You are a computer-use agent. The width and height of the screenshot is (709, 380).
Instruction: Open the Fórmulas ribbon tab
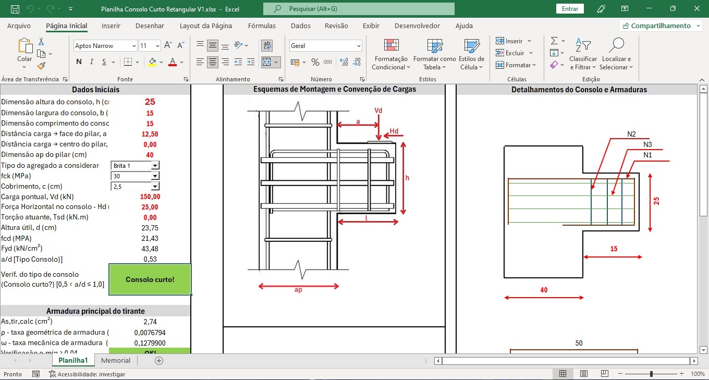coord(262,26)
